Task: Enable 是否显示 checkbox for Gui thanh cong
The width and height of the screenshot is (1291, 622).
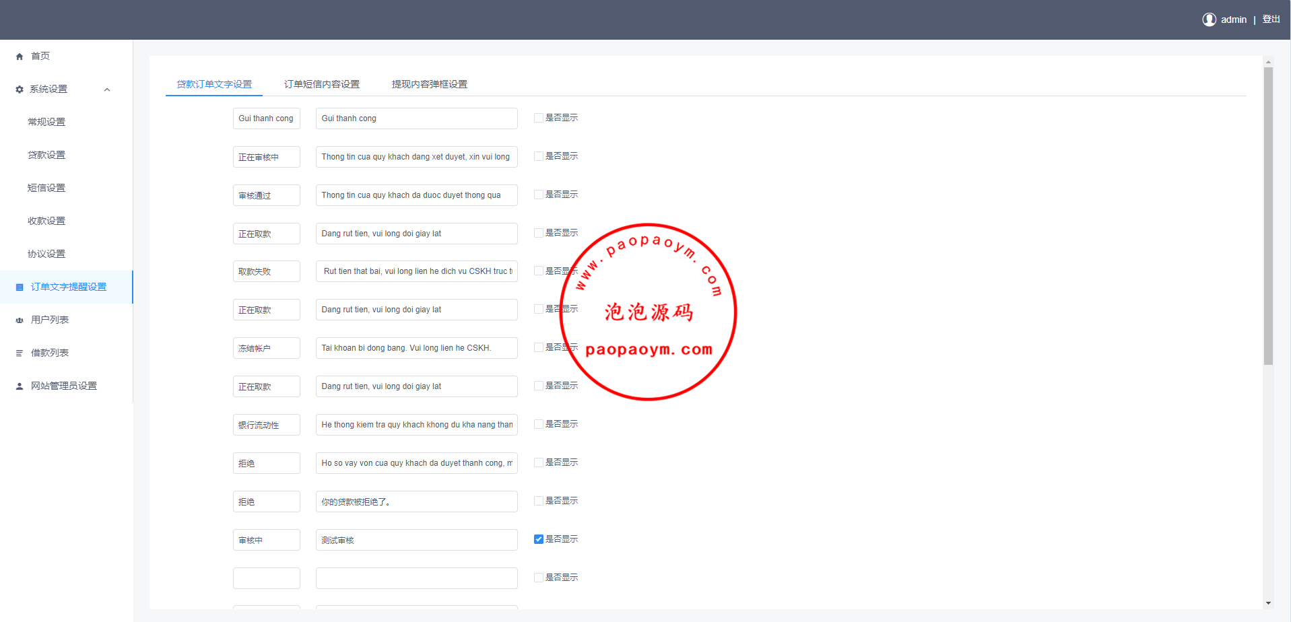Action: [x=539, y=118]
